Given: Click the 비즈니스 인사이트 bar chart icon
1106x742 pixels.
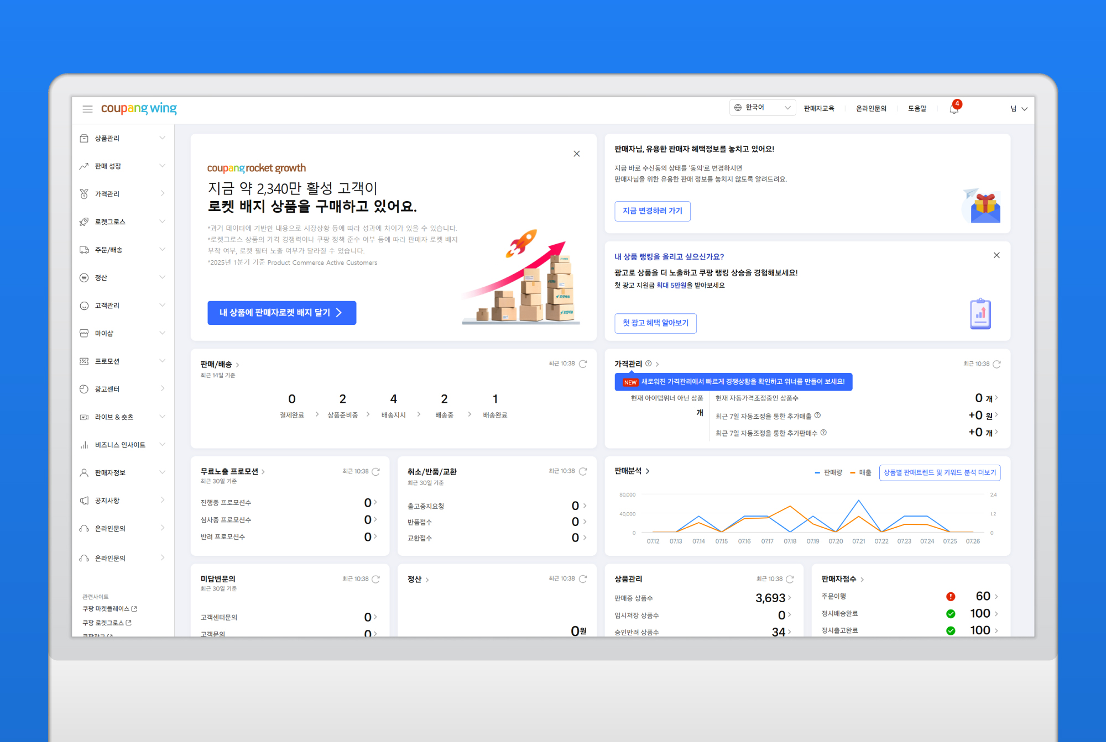Looking at the screenshot, I should click(84, 445).
